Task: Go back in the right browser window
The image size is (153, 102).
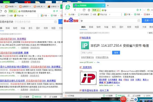Action: click(75, 10)
